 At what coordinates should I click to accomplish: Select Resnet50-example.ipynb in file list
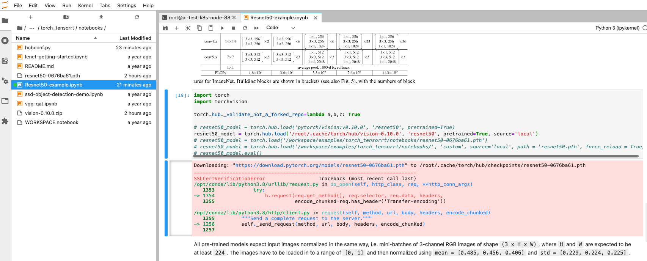(x=83, y=85)
